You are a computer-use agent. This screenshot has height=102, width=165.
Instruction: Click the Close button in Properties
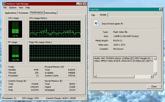tap(154, 86)
